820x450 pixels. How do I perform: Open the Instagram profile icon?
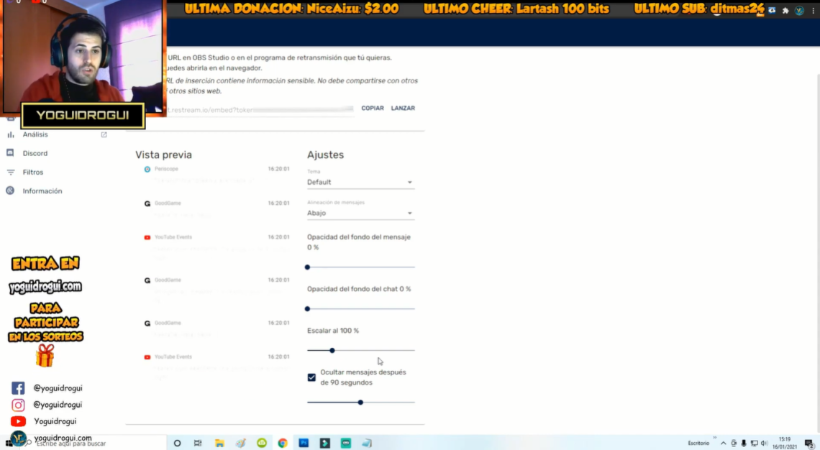17,404
